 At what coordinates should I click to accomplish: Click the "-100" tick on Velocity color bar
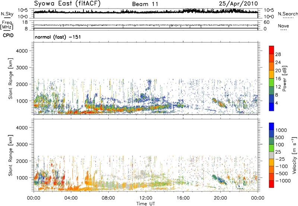(282, 166)
